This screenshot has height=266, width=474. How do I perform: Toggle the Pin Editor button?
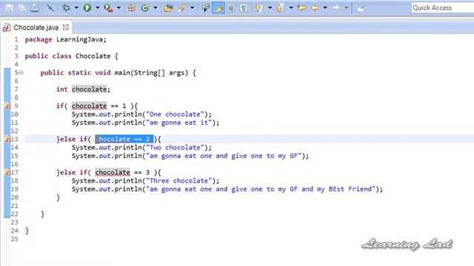361,8
